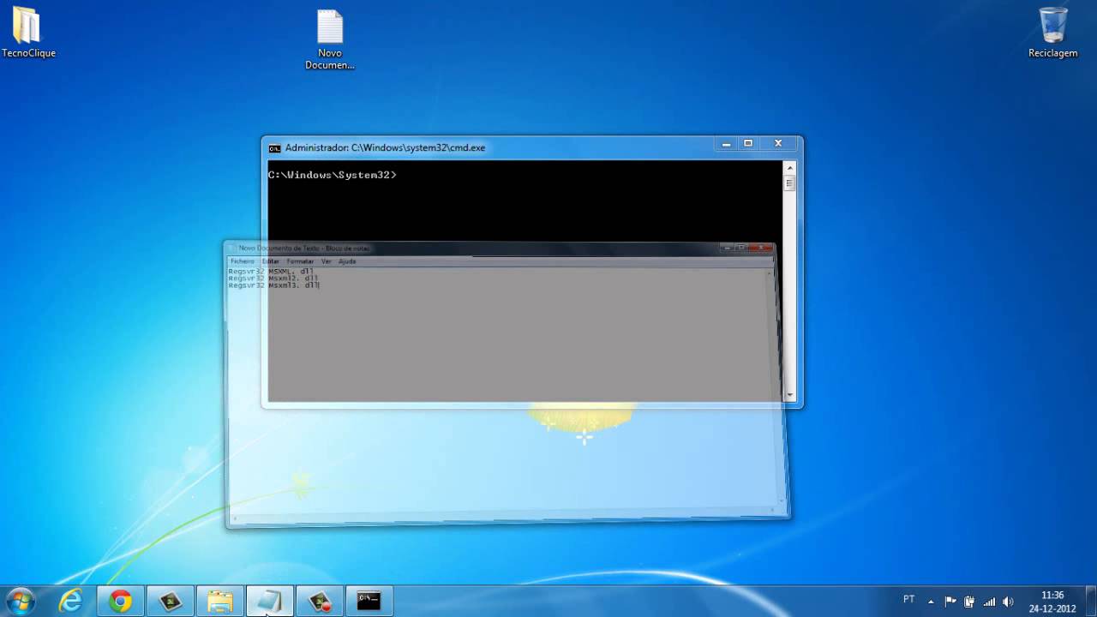Close the cmd.exe window
Screen dimensions: 1097x617
[x=778, y=144]
